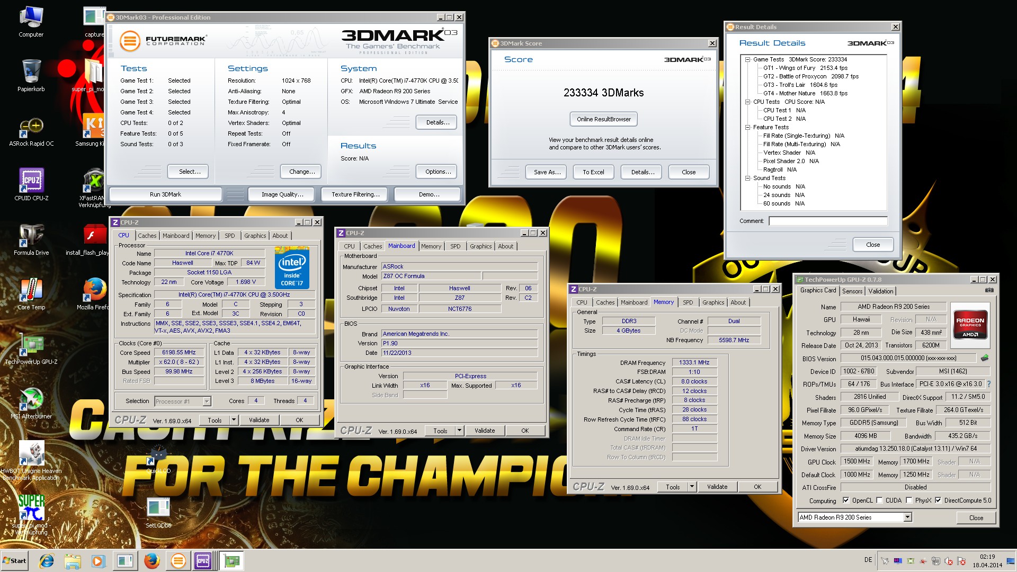Click the taskbar clock showing 02:19
Viewport: 1017px width, 572px height.
987,561
